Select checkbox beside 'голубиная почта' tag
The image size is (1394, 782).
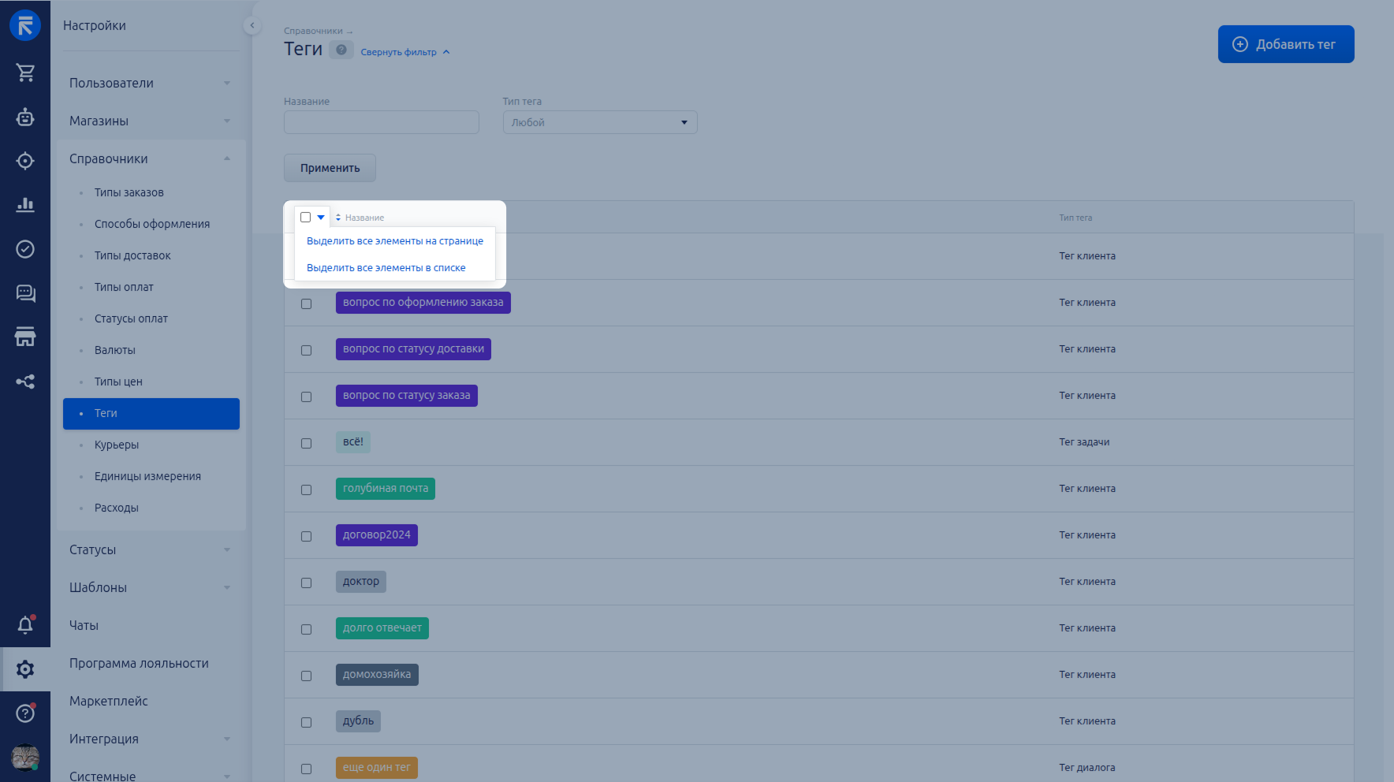click(x=306, y=490)
